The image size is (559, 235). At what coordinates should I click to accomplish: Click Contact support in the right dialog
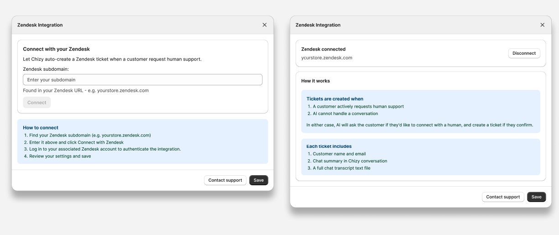click(503, 197)
